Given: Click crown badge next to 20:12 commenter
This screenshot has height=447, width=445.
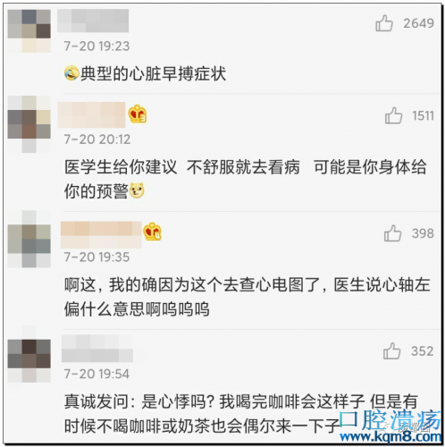Looking at the screenshot, I should (x=138, y=114).
